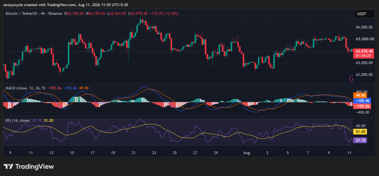Click the 01:34:20 candle countdown
Image resolution: width=379 pixels, height=176 pixels.
[364, 55]
